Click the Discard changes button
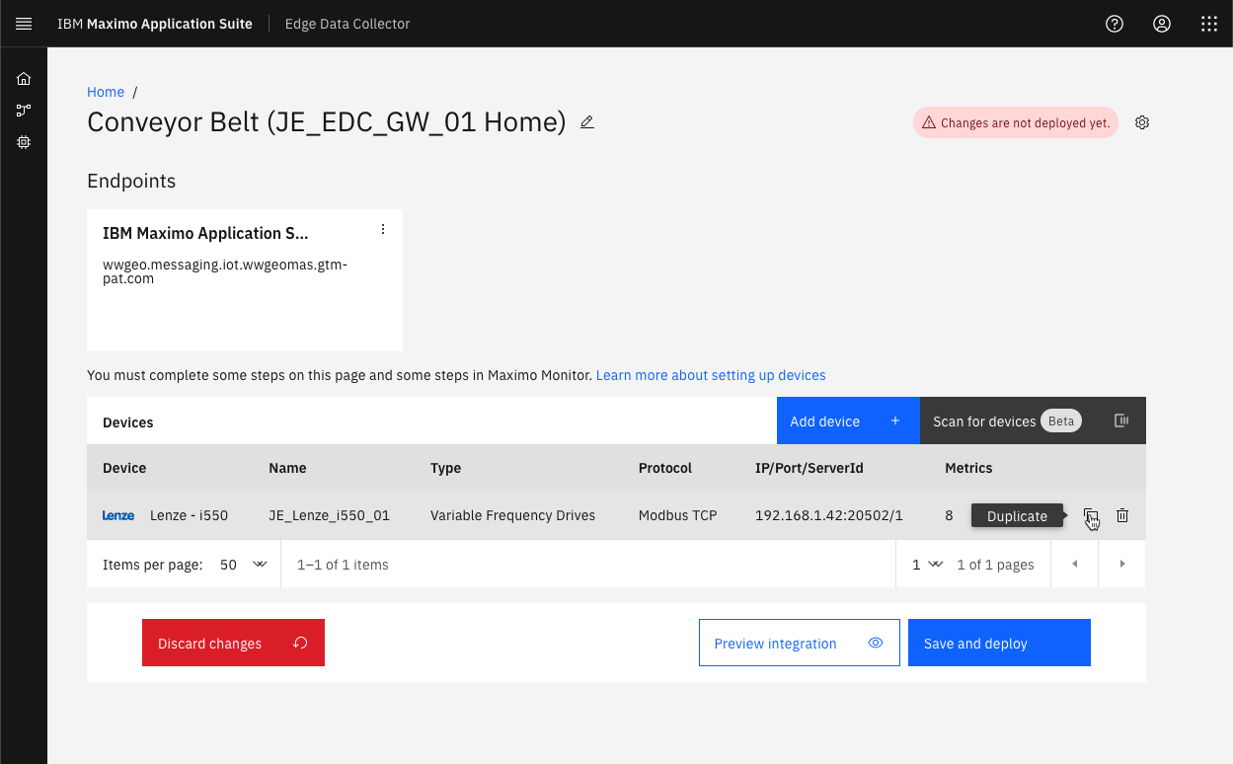Image resolution: width=1233 pixels, height=764 pixels. [x=233, y=643]
